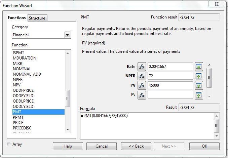
Task: Open nested function wizard for PV
Action: [x=142, y=85]
